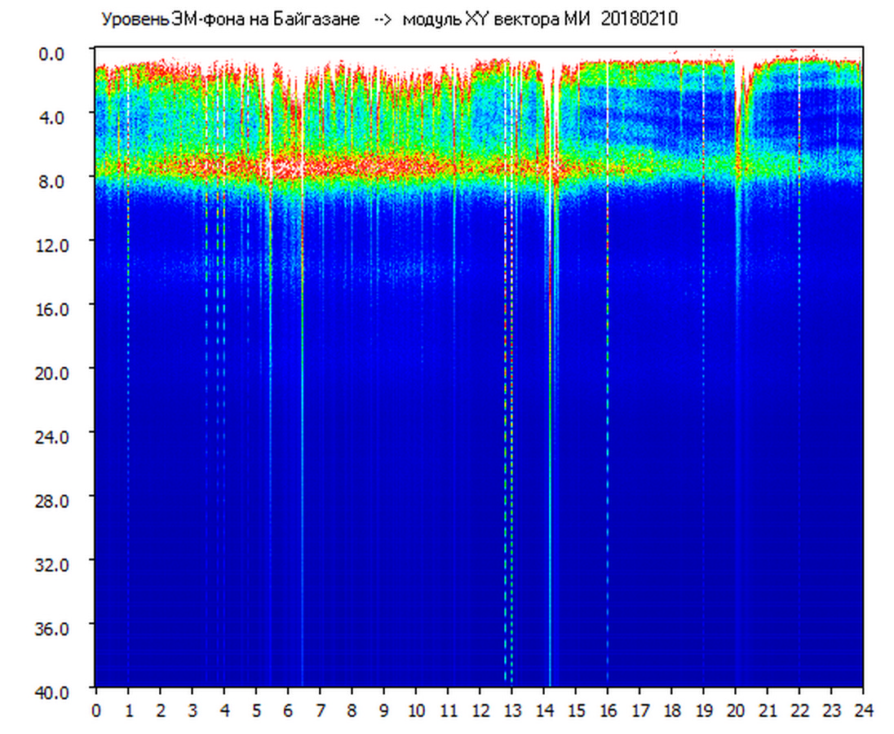Click hour "21" on the time axis
Image resolution: width=894 pixels, height=734 pixels.
768,710
